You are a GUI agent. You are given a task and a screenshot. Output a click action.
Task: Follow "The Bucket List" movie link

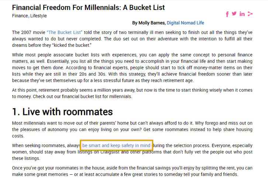pyautogui.click(x=65, y=32)
